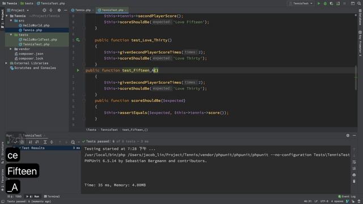Image resolution: width=363 pixels, height=204 pixels.
Task: Click LF line separator in status bar
Action: pyautogui.click(x=316, y=202)
